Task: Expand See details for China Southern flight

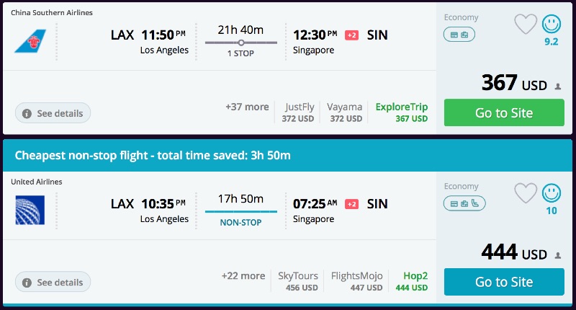Action: [x=53, y=113]
